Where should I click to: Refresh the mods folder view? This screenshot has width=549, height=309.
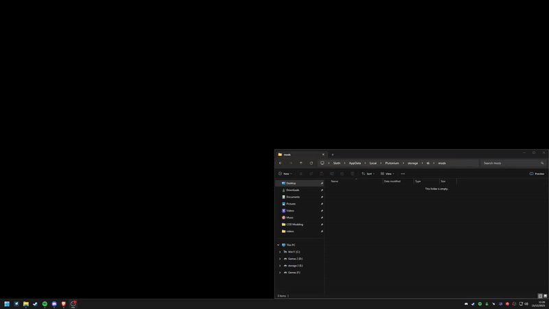pos(312,163)
